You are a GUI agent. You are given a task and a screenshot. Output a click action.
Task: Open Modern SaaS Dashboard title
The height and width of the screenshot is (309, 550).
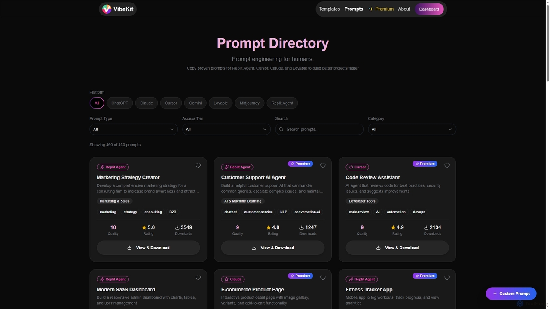point(126,290)
